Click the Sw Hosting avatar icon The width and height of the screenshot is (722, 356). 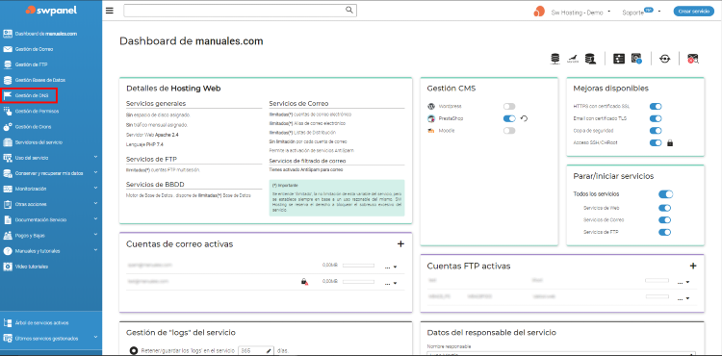539,12
